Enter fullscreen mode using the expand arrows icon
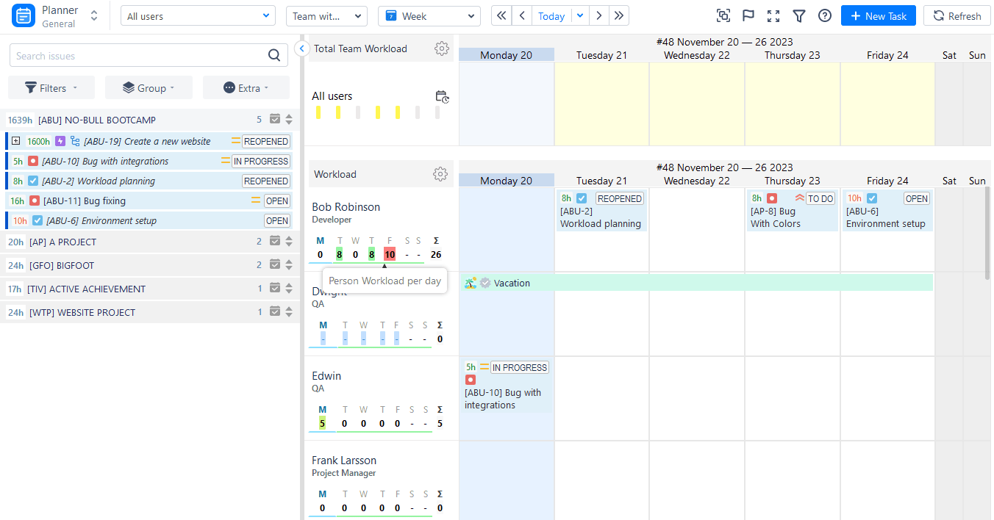The height and width of the screenshot is (520, 994). point(773,15)
